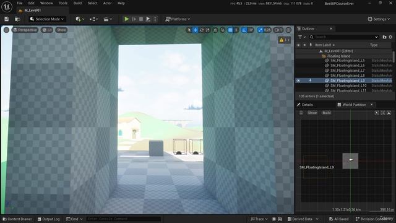Open the Build menu
This screenshot has width=396, height=223.
(77, 3)
